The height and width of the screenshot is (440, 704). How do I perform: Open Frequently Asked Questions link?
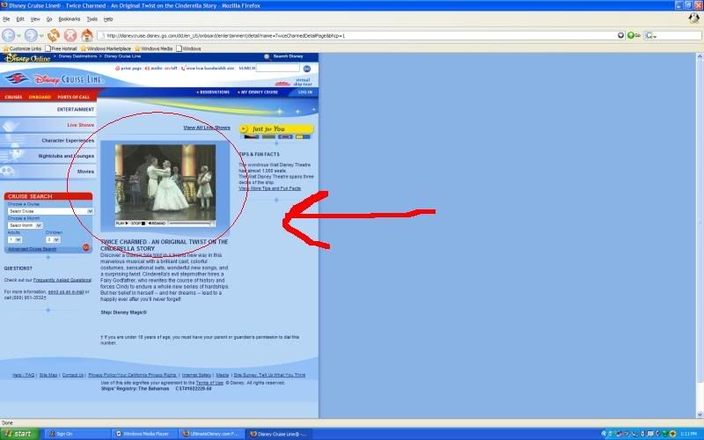pyautogui.click(x=62, y=280)
